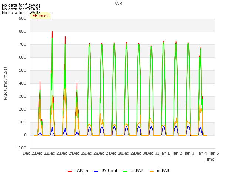Viewport: 237px width, 178px height.
Task: Click the Dec 31 x-axis tick label
Action: [x=153, y=153]
